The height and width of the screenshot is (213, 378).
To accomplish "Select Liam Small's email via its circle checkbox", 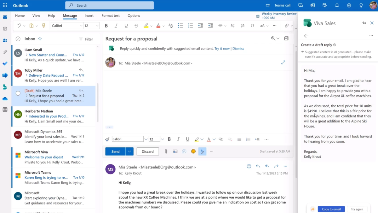I will (18, 53).
